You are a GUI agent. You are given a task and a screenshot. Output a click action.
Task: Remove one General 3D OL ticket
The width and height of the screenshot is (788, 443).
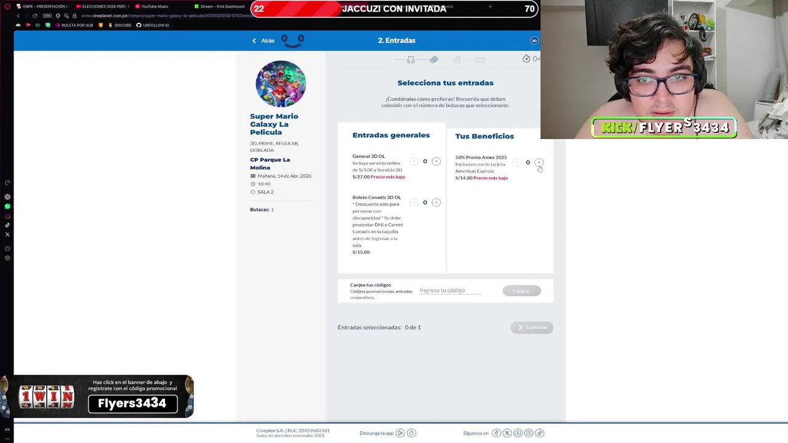point(414,161)
